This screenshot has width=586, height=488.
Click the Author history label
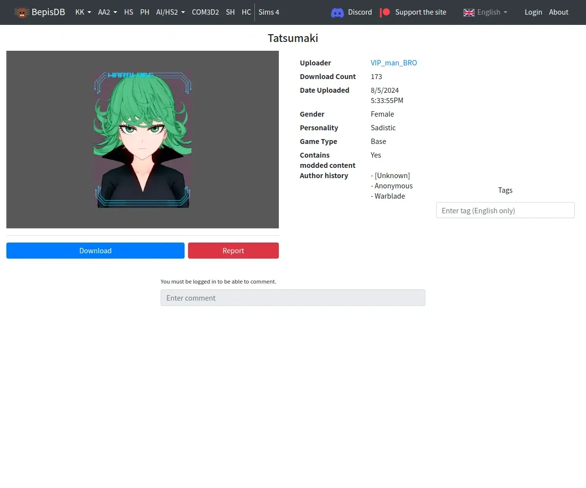tap(324, 176)
